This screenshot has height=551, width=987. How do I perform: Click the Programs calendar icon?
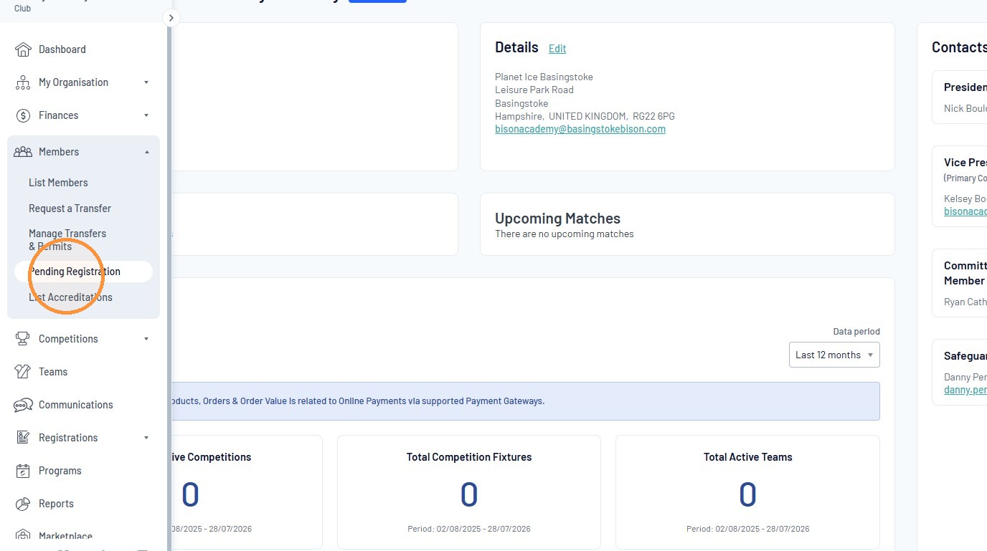[x=23, y=471]
